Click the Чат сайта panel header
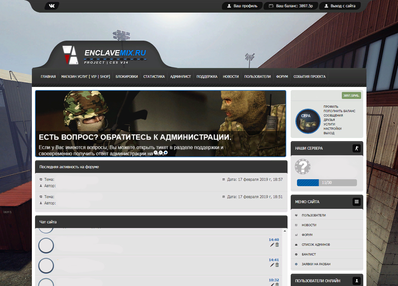 (x=161, y=222)
